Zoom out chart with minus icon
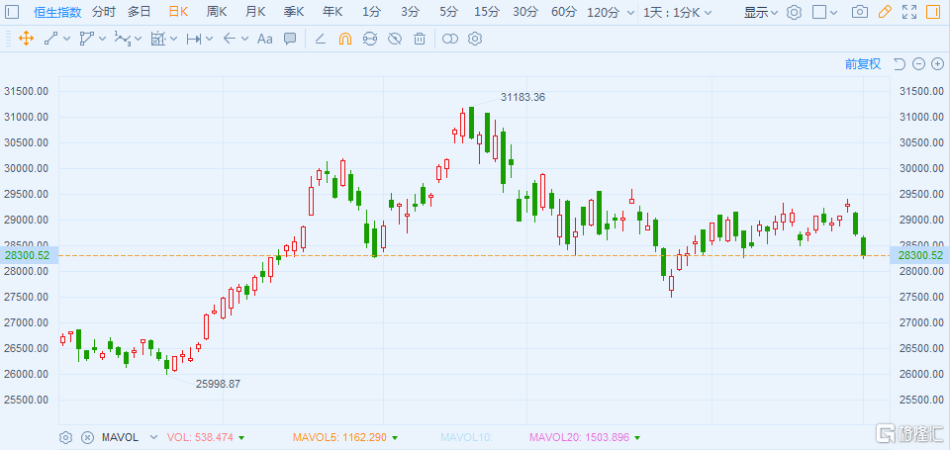 click(919, 63)
